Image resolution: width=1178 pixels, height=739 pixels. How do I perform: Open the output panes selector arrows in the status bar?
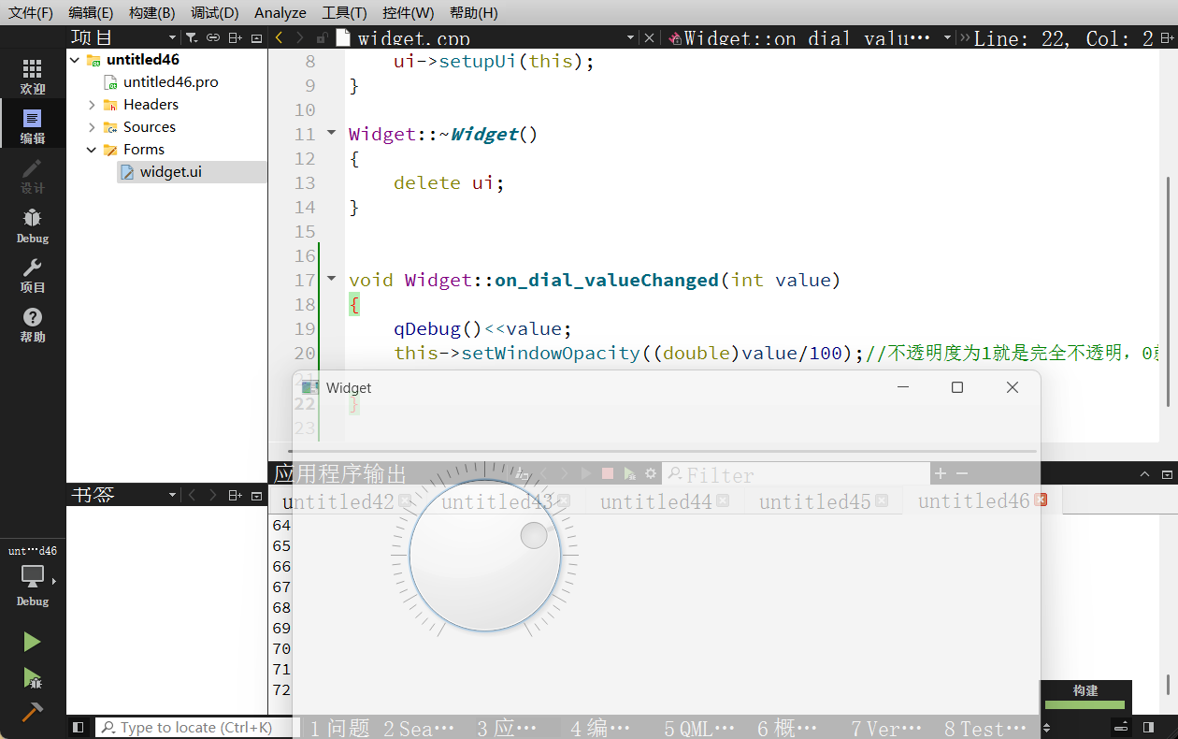click(x=1046, y=728)
